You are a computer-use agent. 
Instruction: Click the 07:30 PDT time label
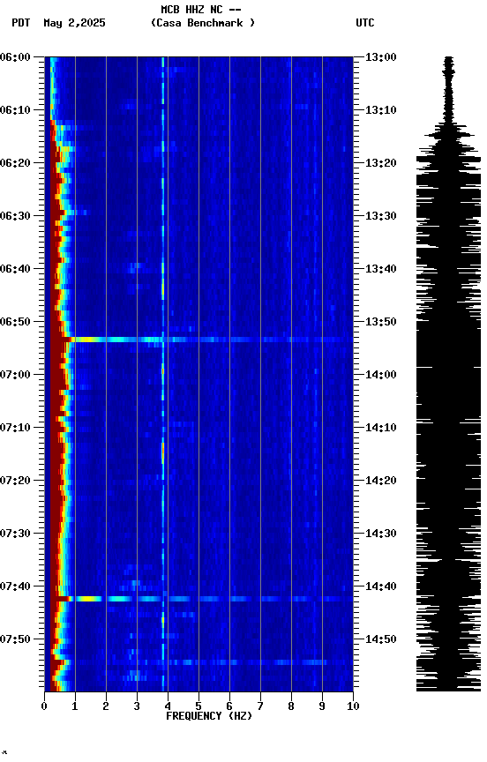pos(15,534)
